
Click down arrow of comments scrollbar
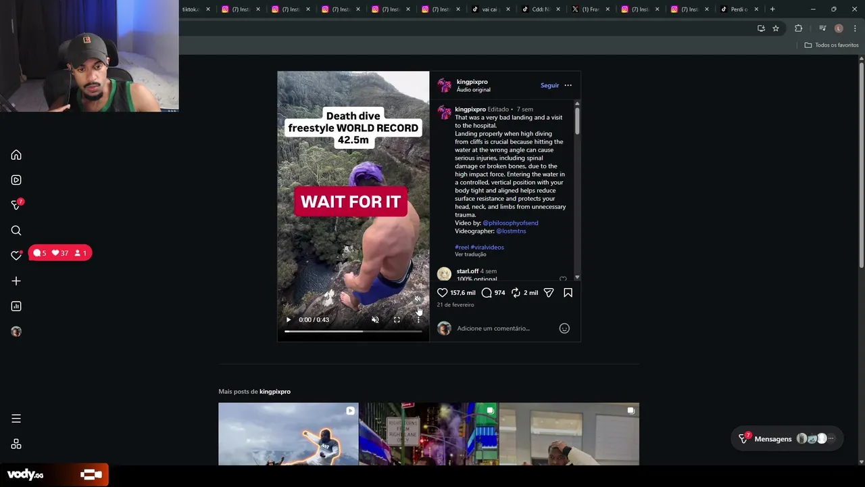click(577, 278)
